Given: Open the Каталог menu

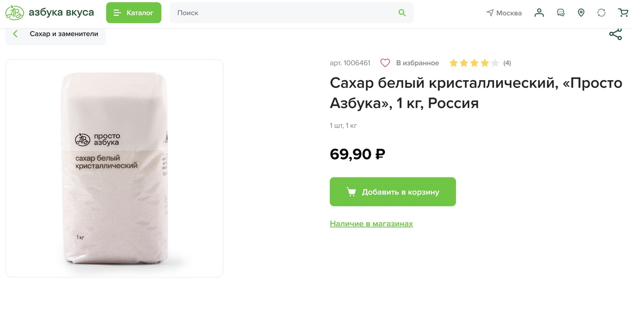Looking at the screenshot, I should [133, 12].
